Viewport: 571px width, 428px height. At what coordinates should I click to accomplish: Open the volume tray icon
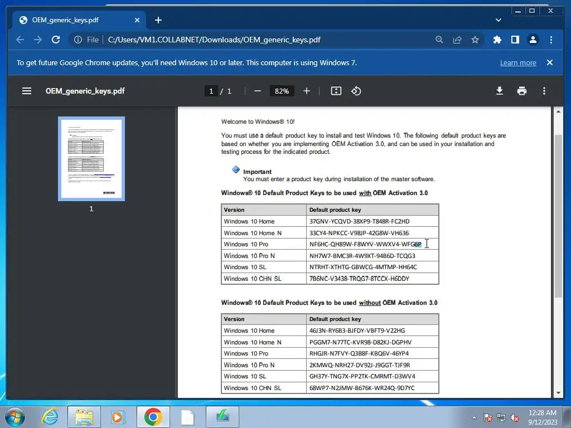point(515,417)
